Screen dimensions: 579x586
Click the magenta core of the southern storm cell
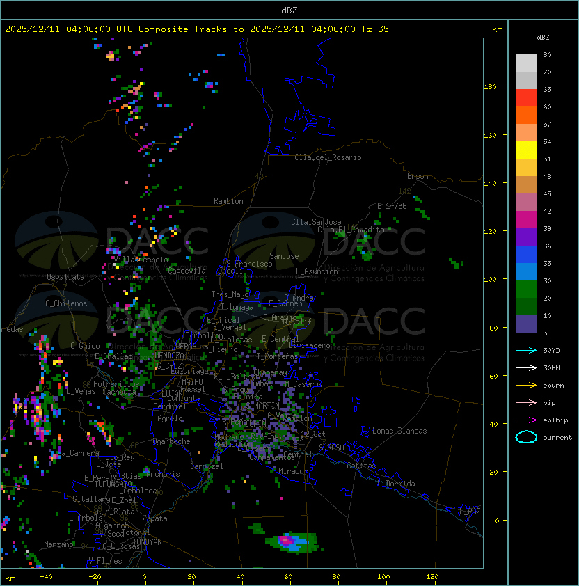pyautogui.click(x=287, y=539)
